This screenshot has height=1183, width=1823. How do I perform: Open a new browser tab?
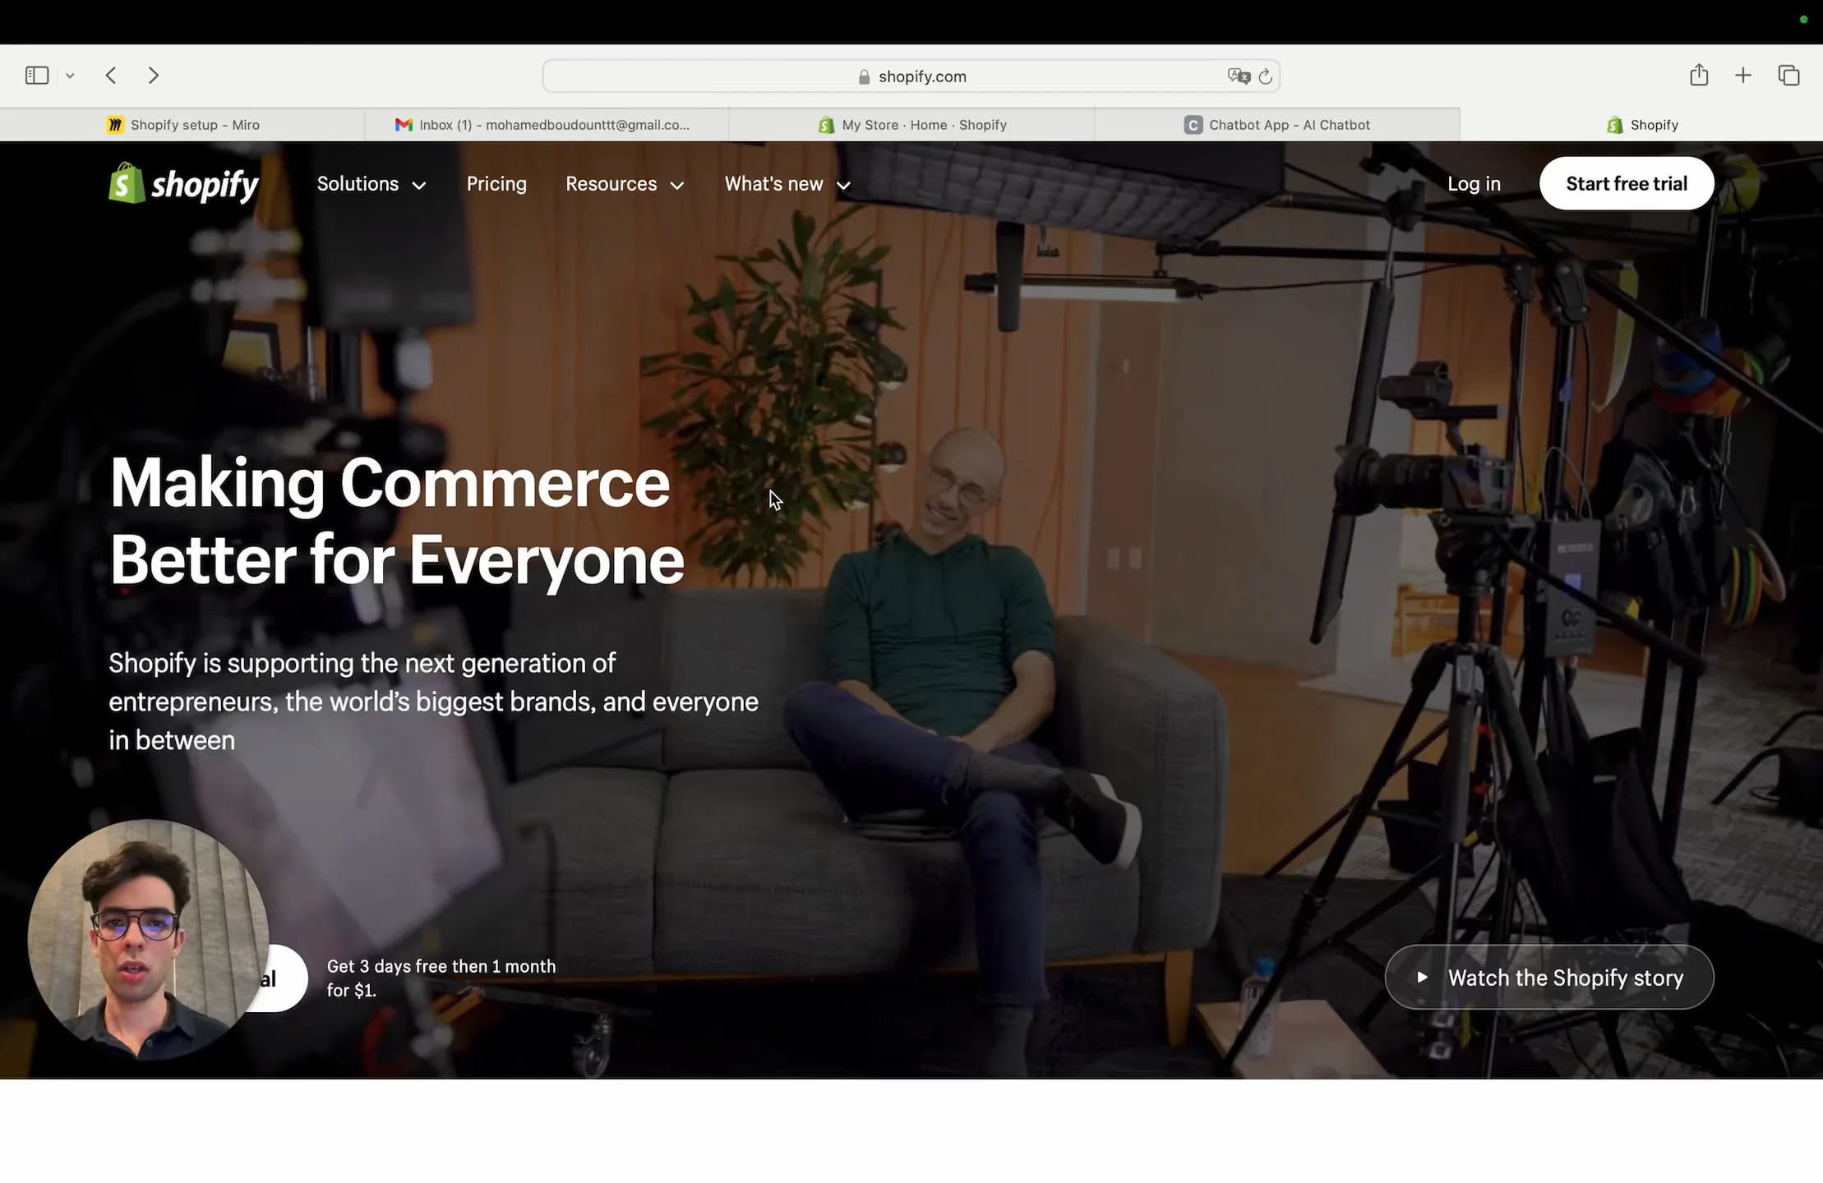coord(1742,75)
